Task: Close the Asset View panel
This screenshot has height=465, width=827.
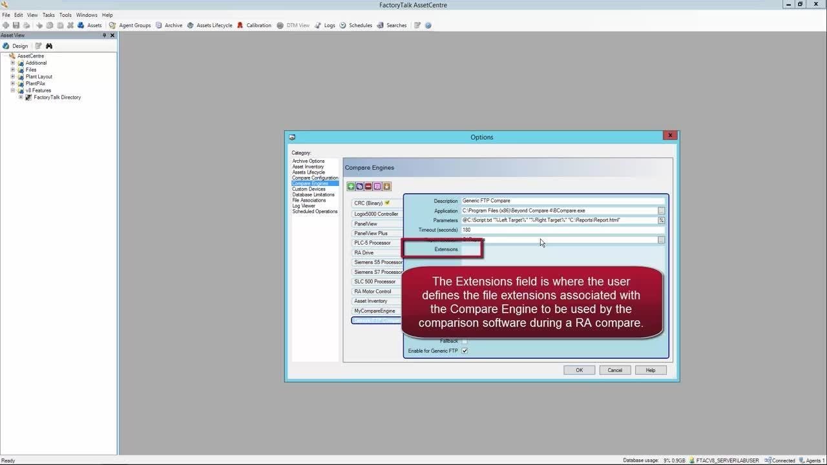Action: [x=112, y=36]
